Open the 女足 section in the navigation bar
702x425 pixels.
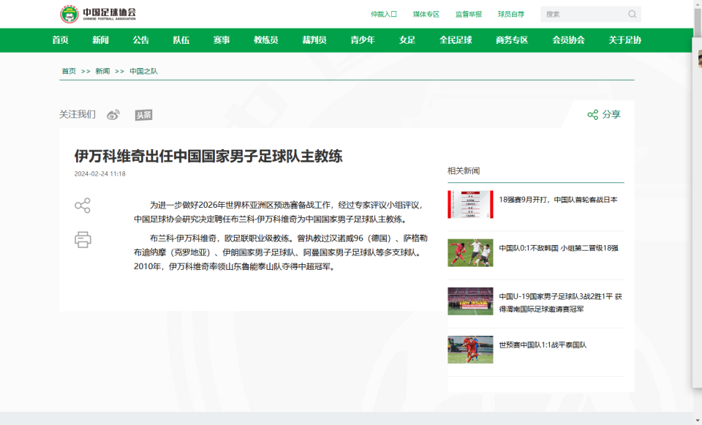(x=406, y=41)
